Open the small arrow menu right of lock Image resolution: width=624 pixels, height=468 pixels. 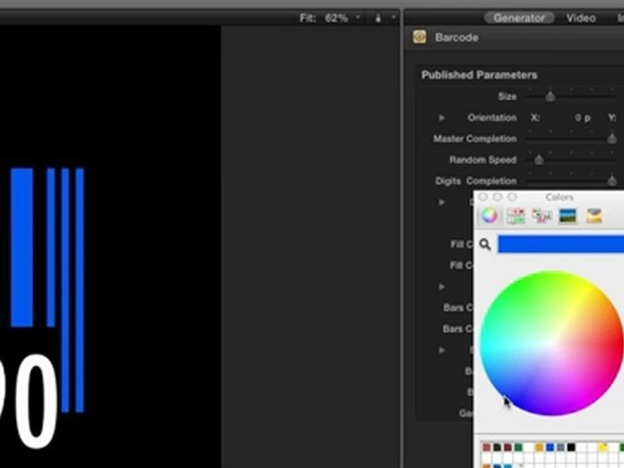point(393,18)
